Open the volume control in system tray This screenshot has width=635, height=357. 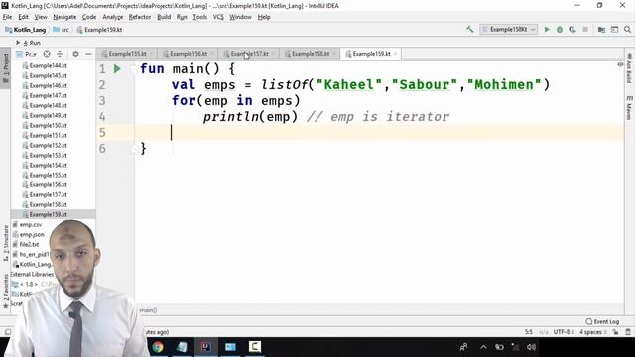(x=532, y=347)
